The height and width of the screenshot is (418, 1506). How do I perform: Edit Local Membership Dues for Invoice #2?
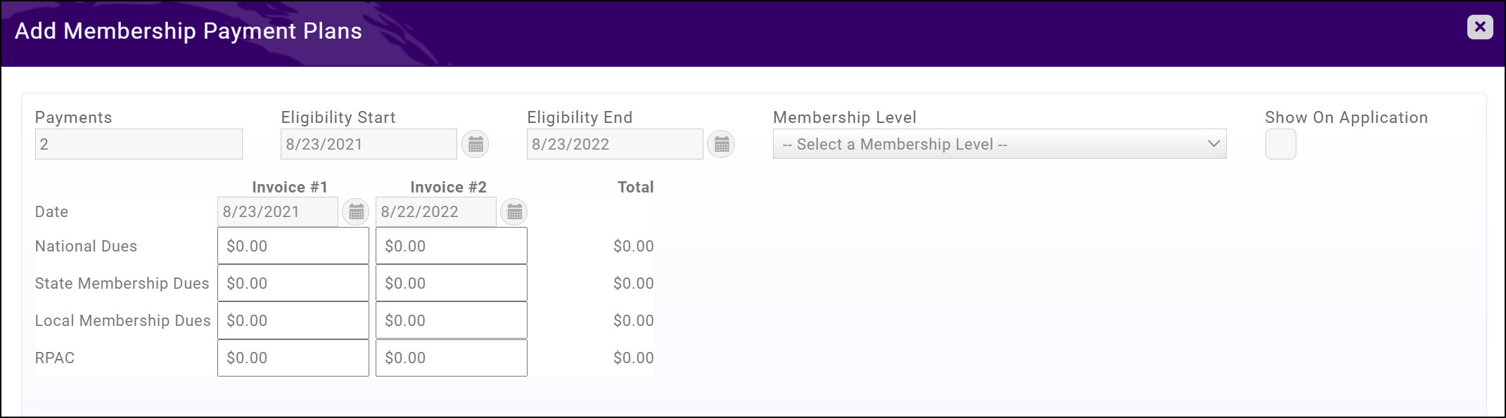point(451,320)
